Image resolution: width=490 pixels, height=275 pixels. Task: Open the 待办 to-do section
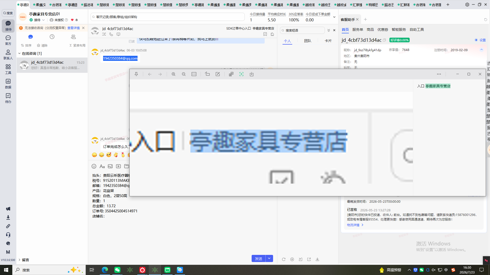8,98
